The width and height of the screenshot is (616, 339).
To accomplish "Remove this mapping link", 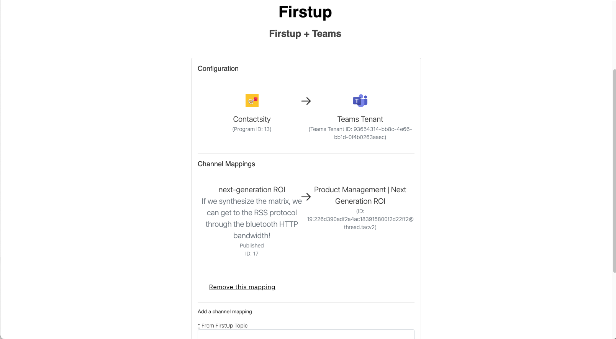I will (242, 287).
